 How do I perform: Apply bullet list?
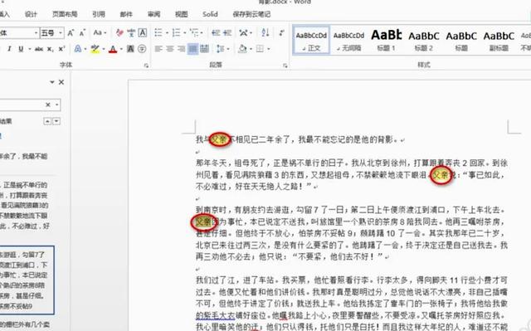click(x=158, y=33)
